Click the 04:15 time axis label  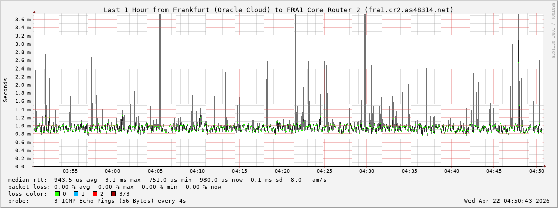[x=240, y=171]
